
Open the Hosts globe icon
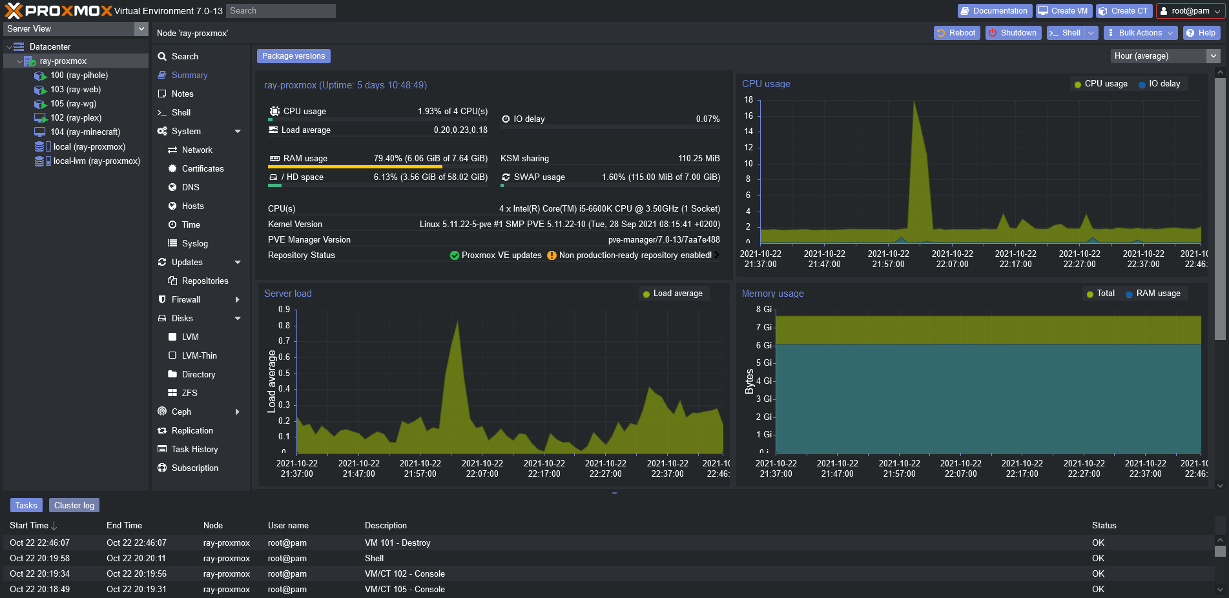point(172,206)
